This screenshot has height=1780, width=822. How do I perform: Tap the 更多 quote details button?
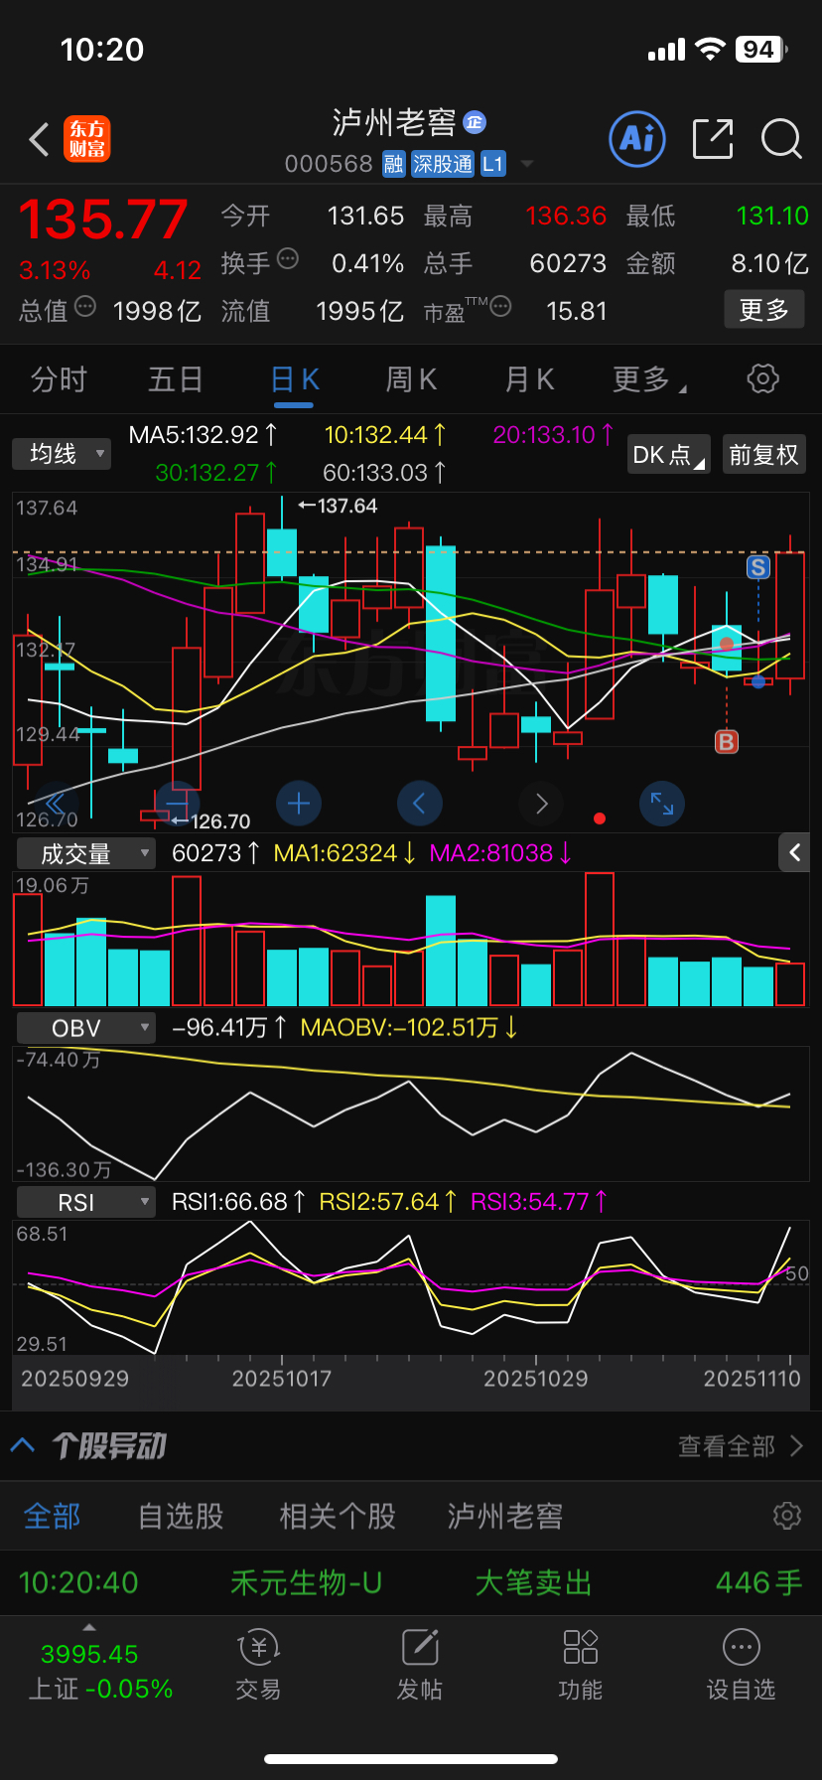pos(763,310)
